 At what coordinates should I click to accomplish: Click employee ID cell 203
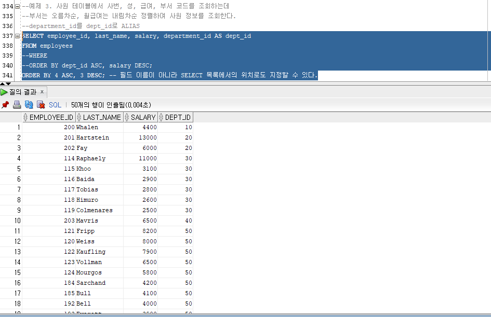tap(49, 220)
